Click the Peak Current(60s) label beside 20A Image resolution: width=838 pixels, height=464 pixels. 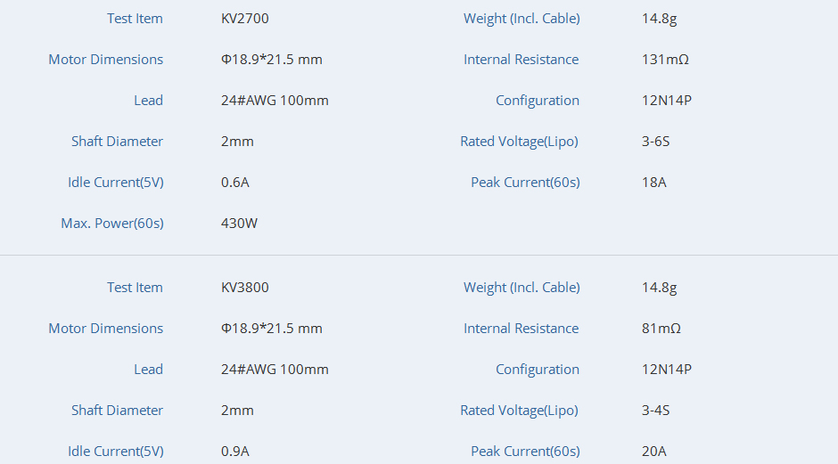(x=525, y=452)
